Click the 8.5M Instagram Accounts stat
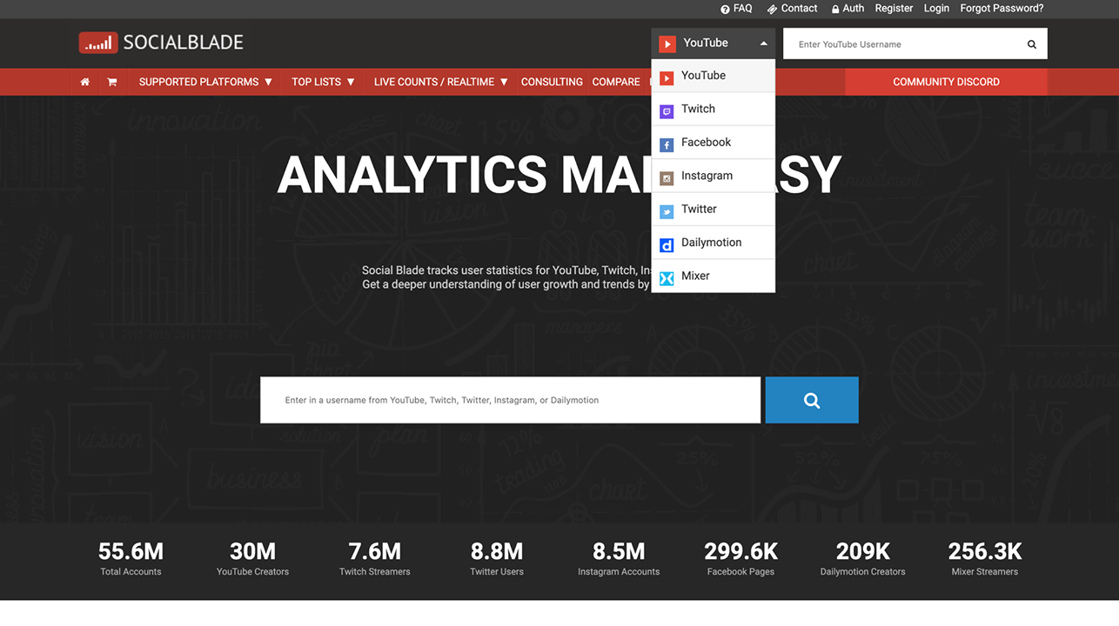 (x=619, y=558)
